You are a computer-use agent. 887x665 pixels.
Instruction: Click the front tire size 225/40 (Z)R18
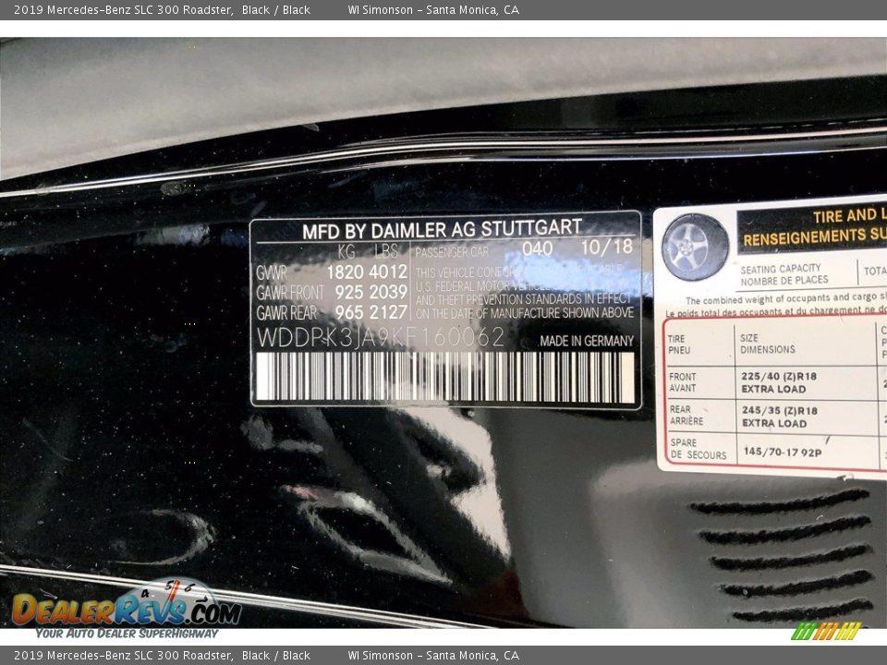779,377
